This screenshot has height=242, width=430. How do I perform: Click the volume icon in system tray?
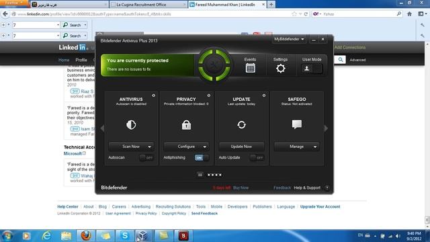pos(398,236)
